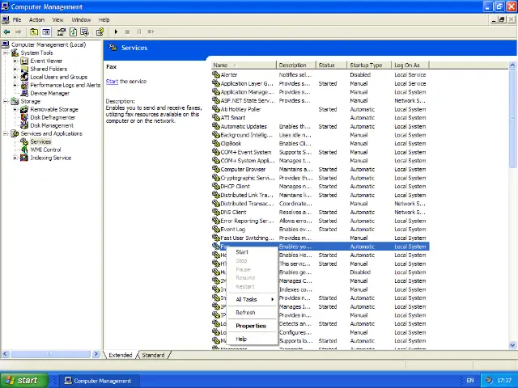The width and height of the screenshot is (518, 388).
Task: Expand the Indexing Service node
Action: 15,158
